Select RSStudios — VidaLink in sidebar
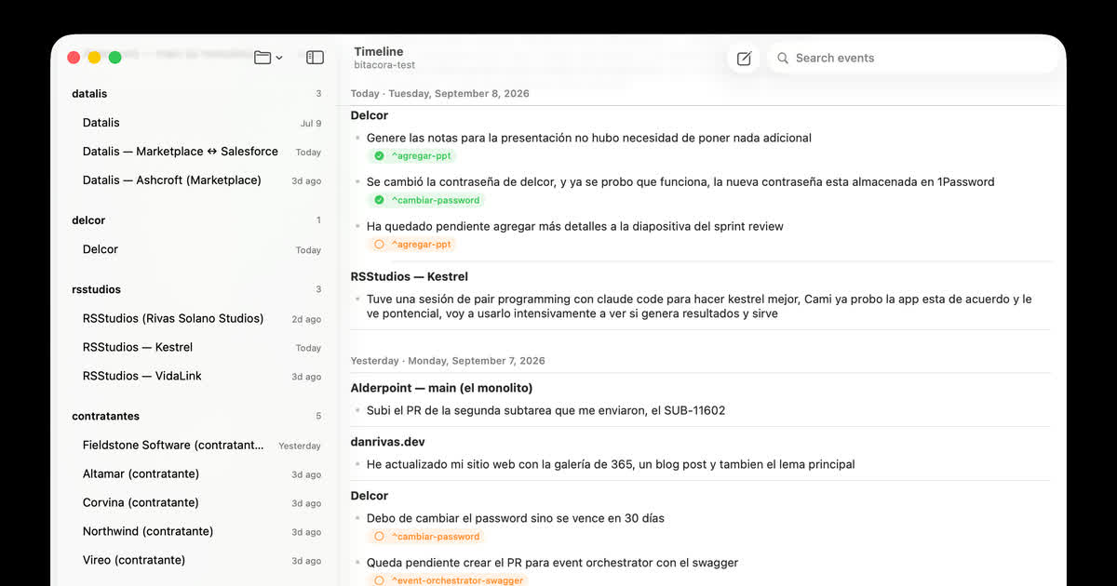Viewport: 1117px width, 586px height. tap(201, 376)
